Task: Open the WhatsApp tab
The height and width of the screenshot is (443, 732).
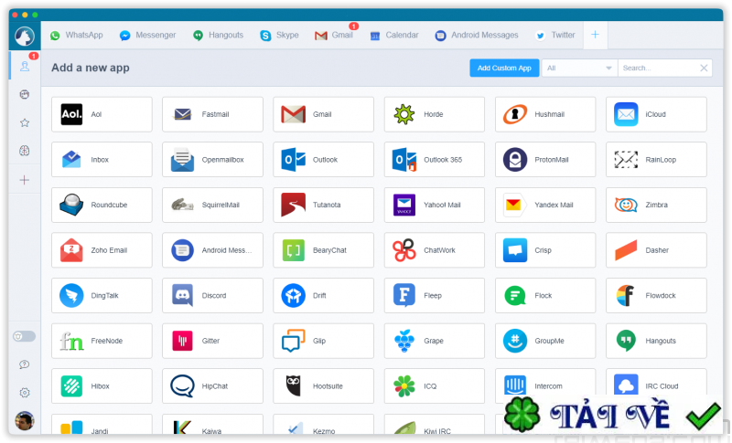Action: pos(77,35)
